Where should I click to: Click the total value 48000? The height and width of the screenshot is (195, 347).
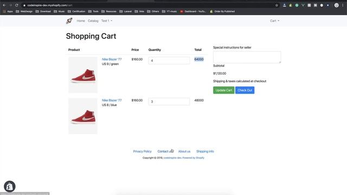click(199, 100)
